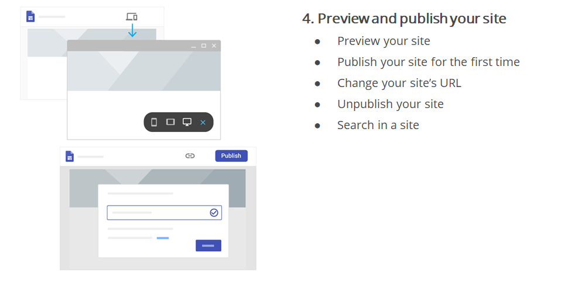Image resolution: width=582 pixels, height=302 pixels.
Task: Click the blue confirm button in the dialog
Action: [208, 245]
